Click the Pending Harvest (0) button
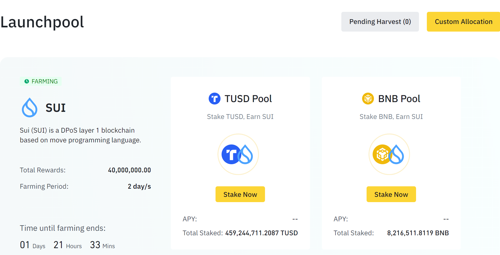 380,22
